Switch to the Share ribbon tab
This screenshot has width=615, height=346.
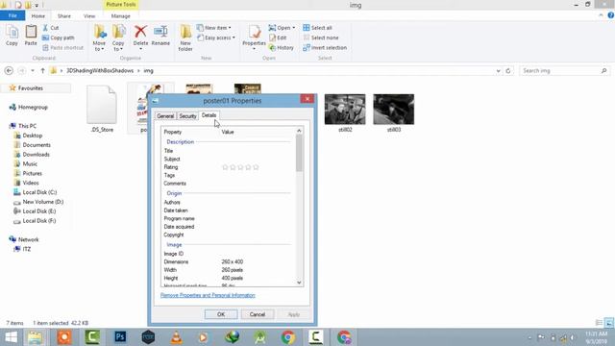click(64, 16)
